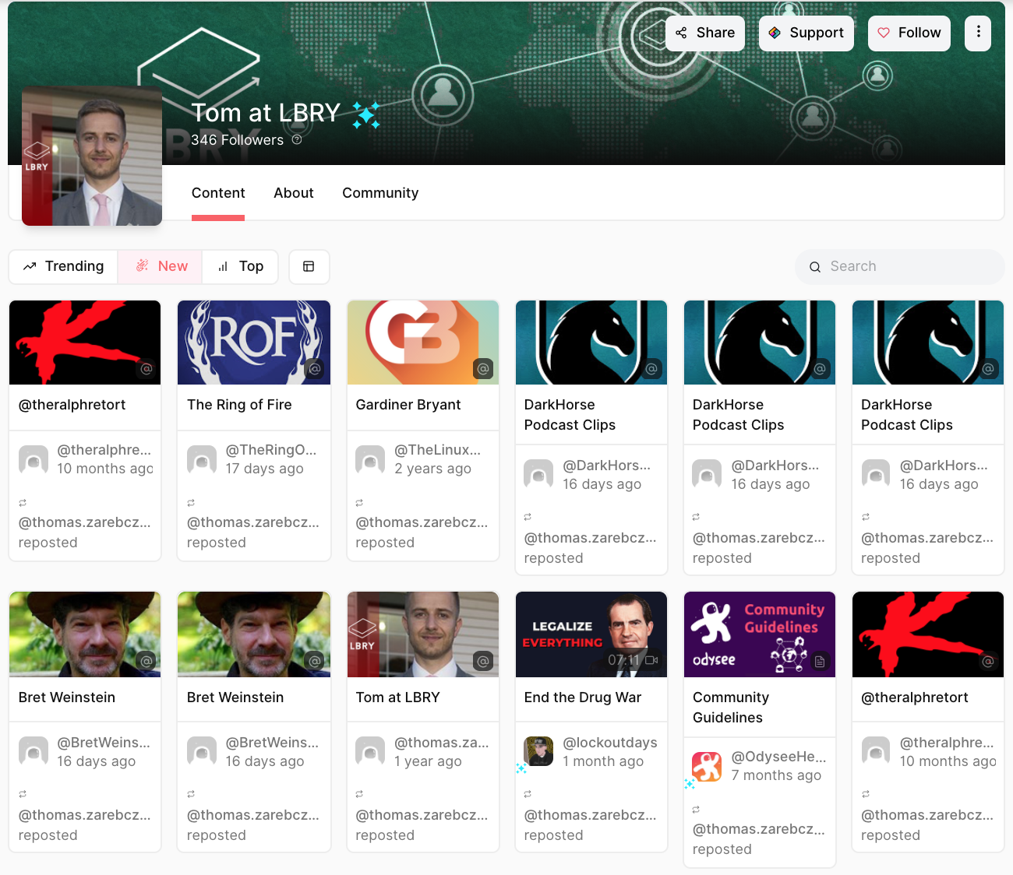Image resolution: width=1013 pixels, height=875 pixels.
Task: Click the document icon on Community Guidelines thumbnail
Action: [820, 662]
